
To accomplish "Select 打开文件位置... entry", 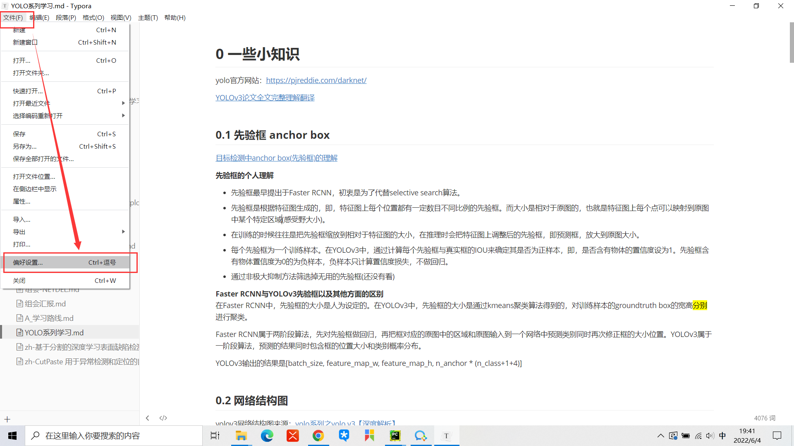I will tap(65, 176).
